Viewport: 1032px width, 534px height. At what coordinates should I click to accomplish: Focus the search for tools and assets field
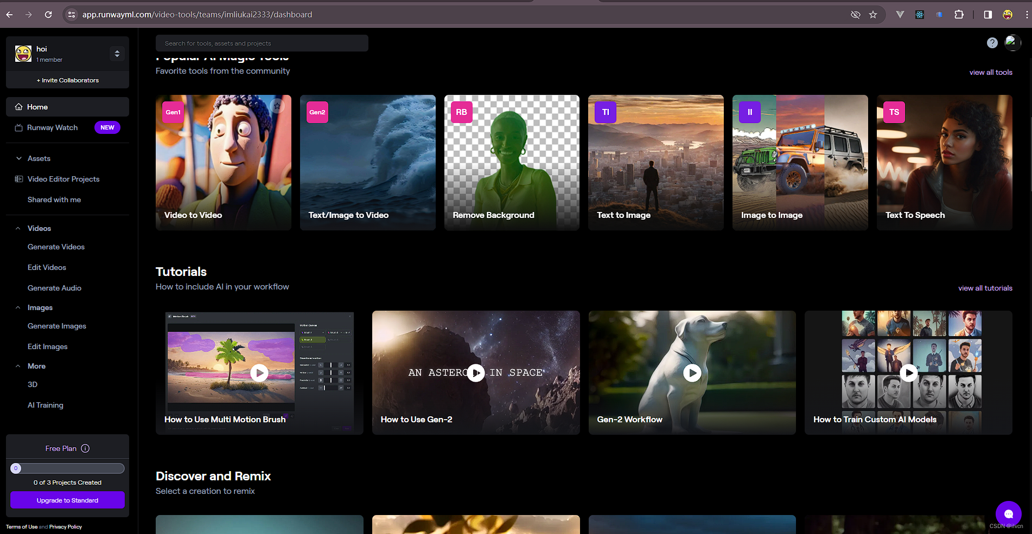click(x=262, y=43)
